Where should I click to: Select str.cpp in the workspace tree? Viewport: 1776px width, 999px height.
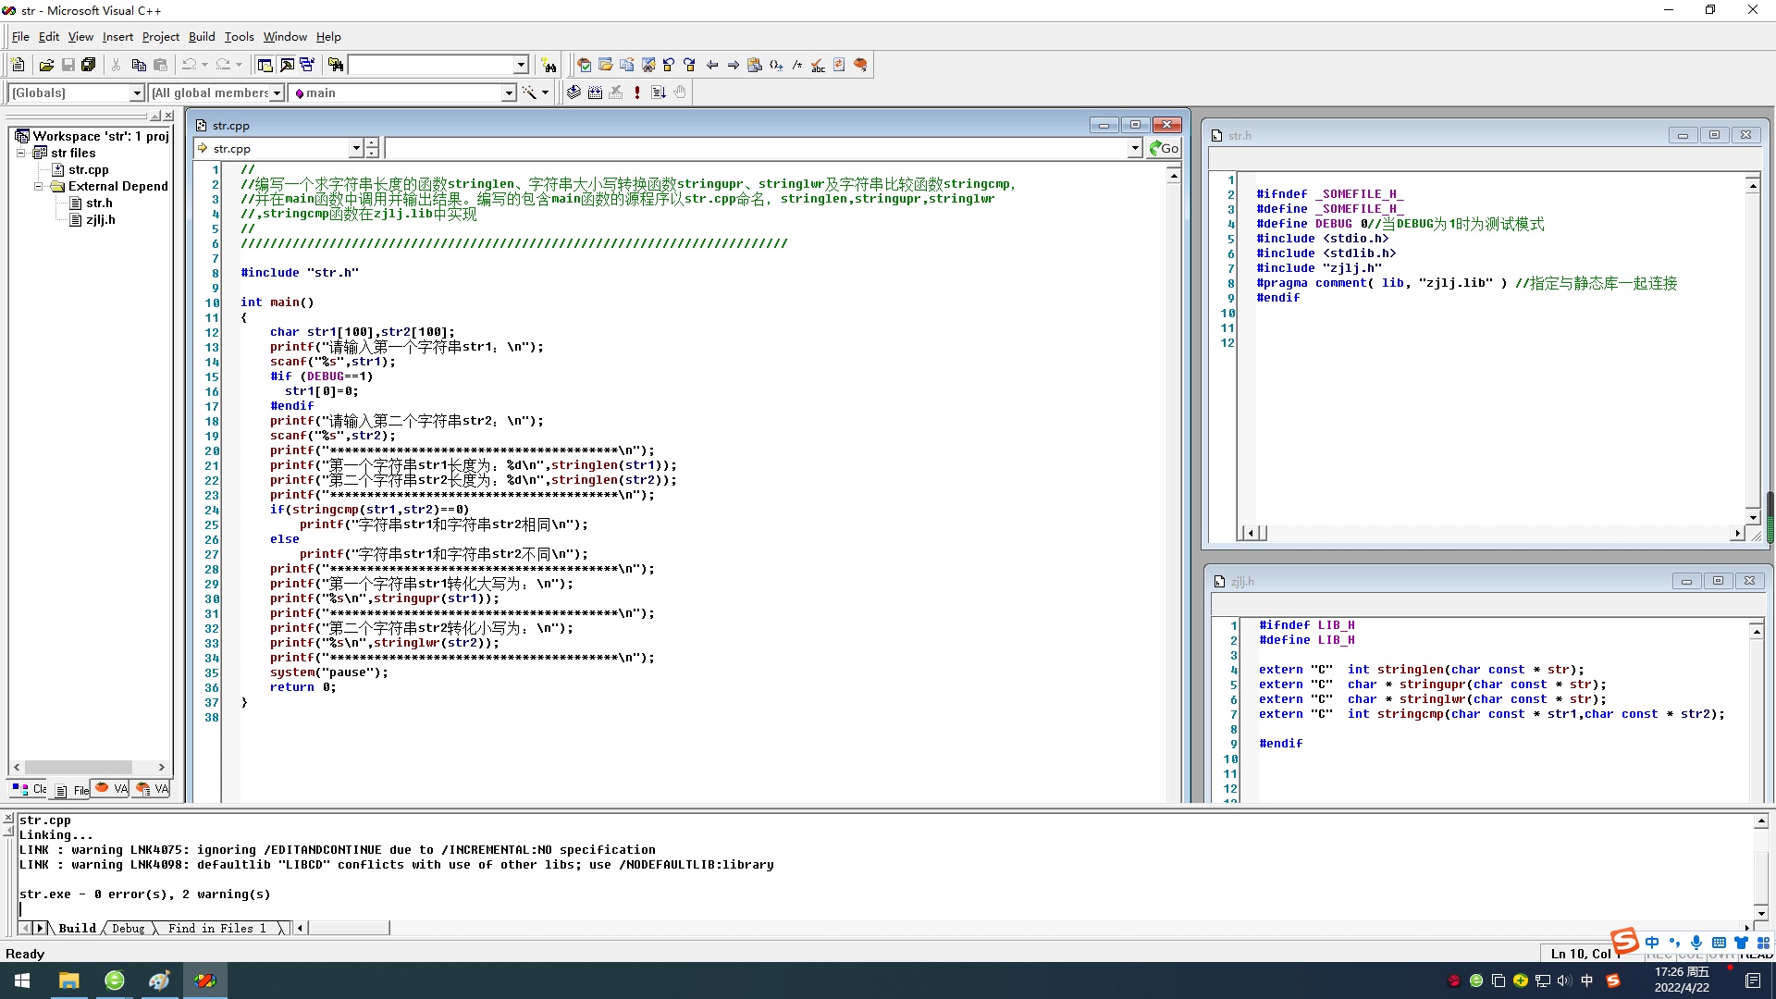click(x=88, y=169)
